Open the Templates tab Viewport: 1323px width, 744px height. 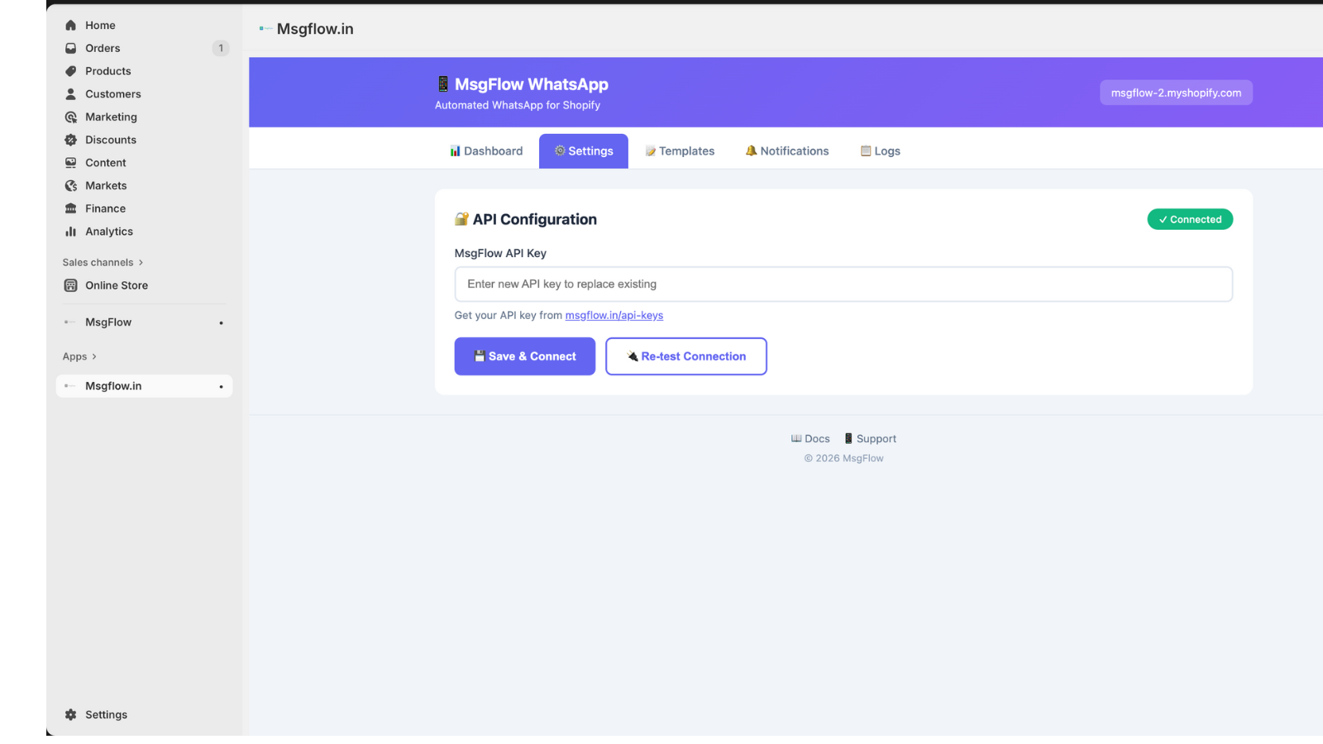click(x=680, y=151)
